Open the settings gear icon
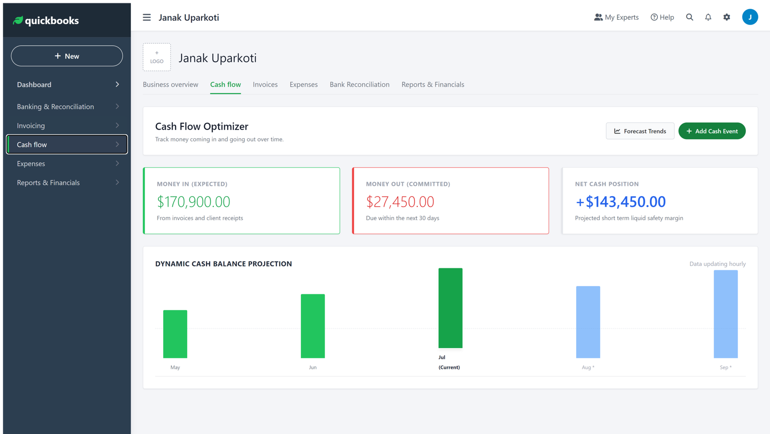Viewport: 770px width, 434px height. [727, 17]
